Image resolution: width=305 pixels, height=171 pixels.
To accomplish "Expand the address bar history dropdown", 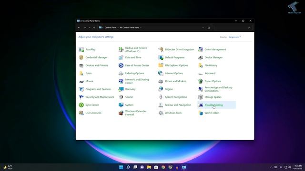I will (x=203, y=28).
